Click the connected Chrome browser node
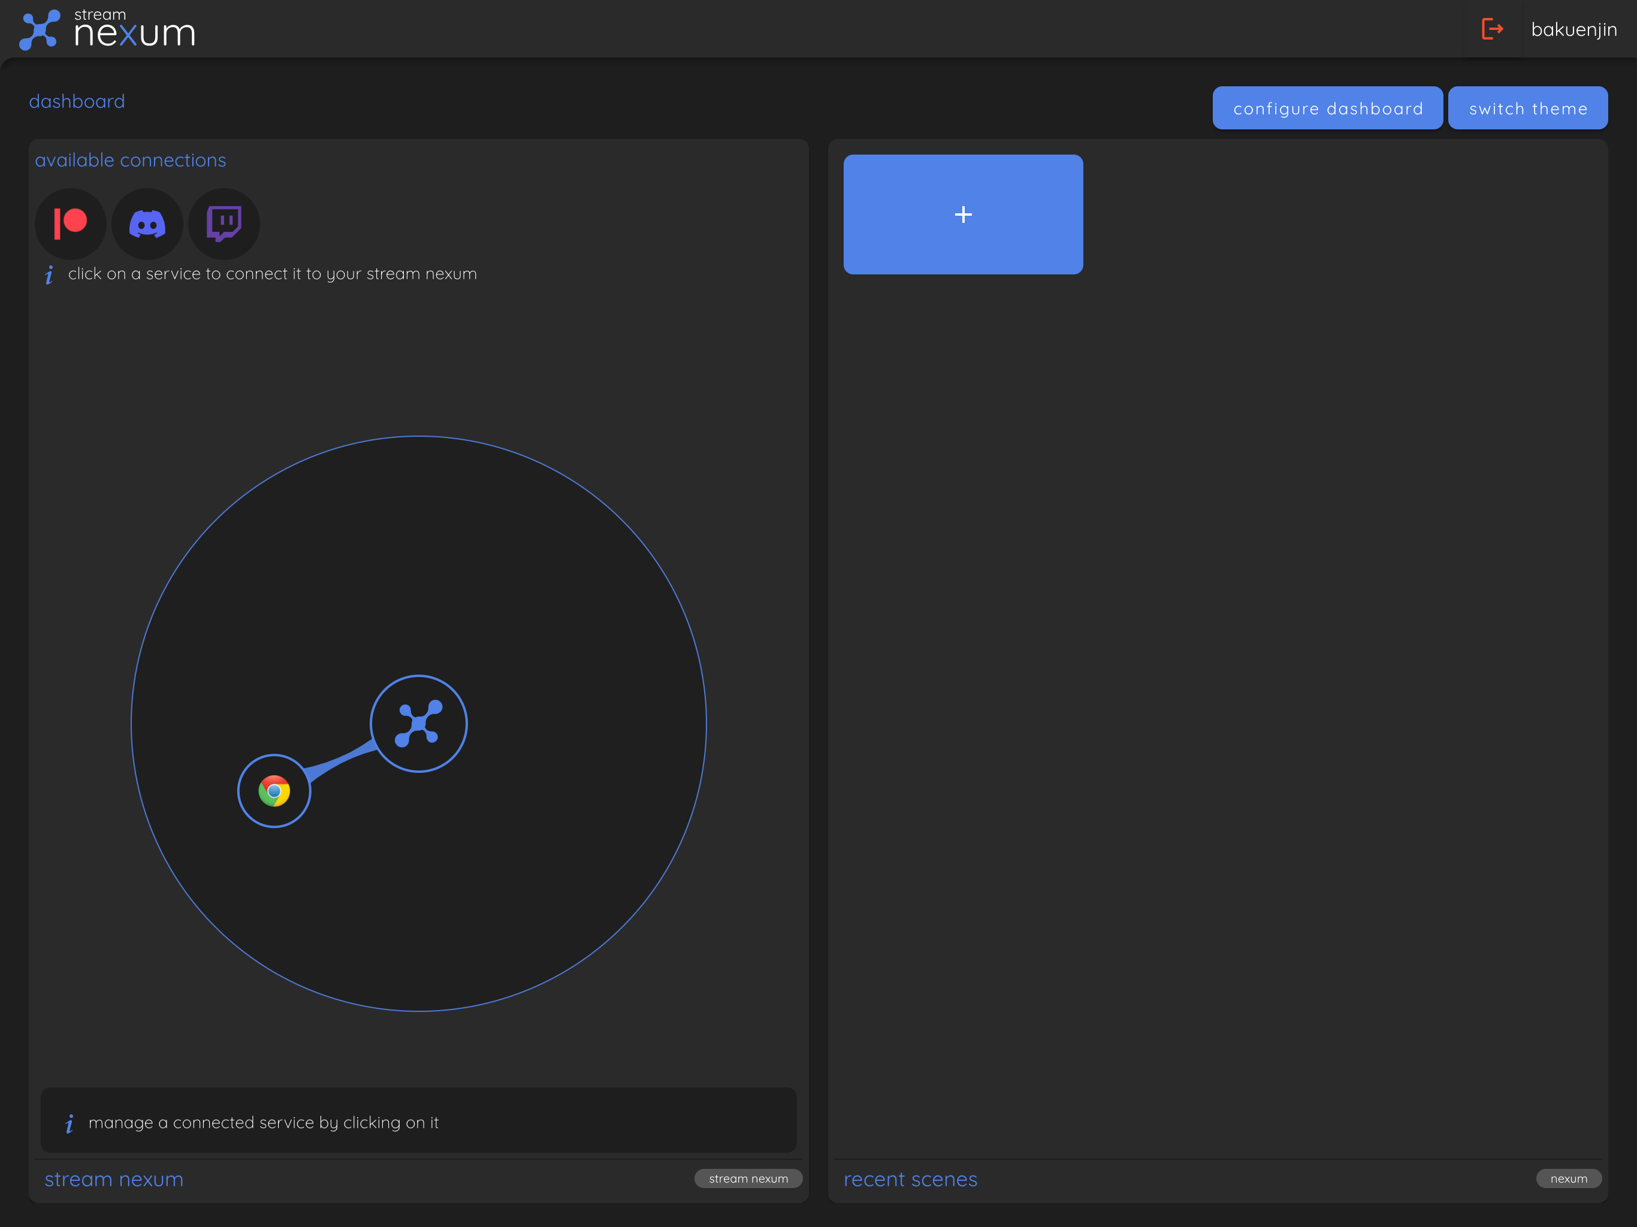 click(274, 790)
